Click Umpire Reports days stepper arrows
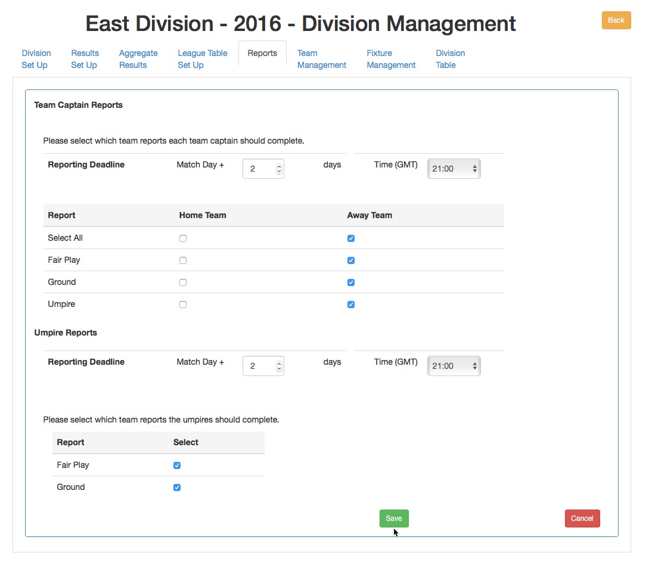This screenshot has height=562, width=649. click(x=279, y=367)
